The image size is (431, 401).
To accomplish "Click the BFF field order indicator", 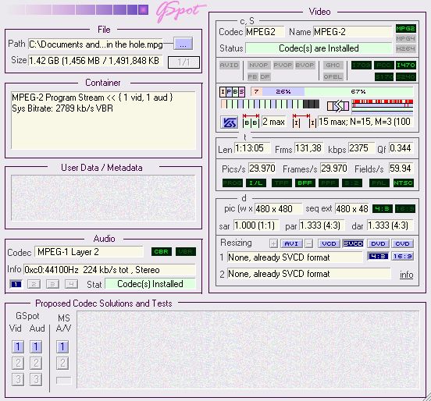I will (305, 183).
